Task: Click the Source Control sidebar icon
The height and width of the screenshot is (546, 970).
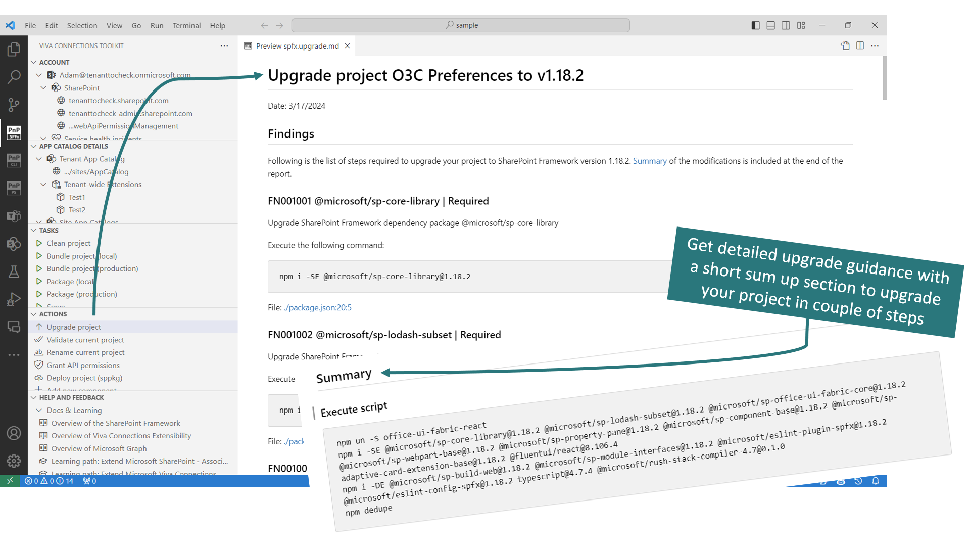Action: click(14, 101)
